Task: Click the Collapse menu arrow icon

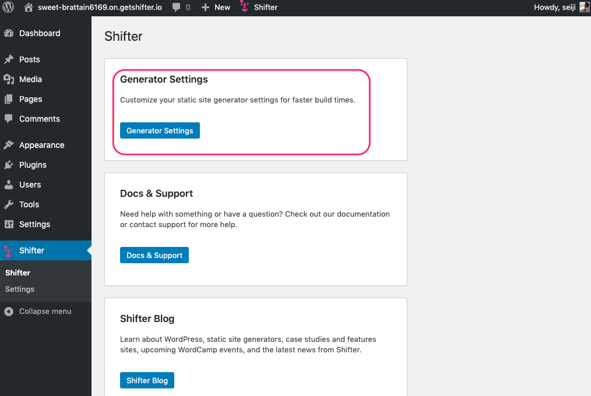Action: click(x=9, y=312)
